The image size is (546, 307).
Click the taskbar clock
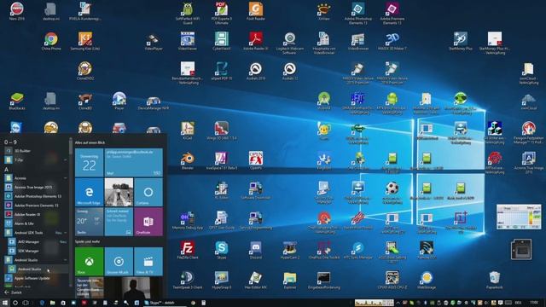(534, 303)
